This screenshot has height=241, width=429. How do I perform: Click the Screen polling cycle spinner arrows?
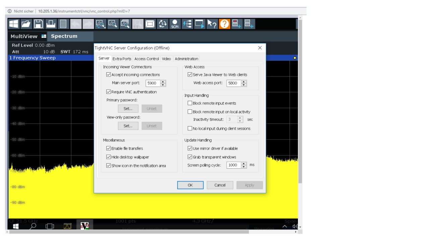point(244,165)
